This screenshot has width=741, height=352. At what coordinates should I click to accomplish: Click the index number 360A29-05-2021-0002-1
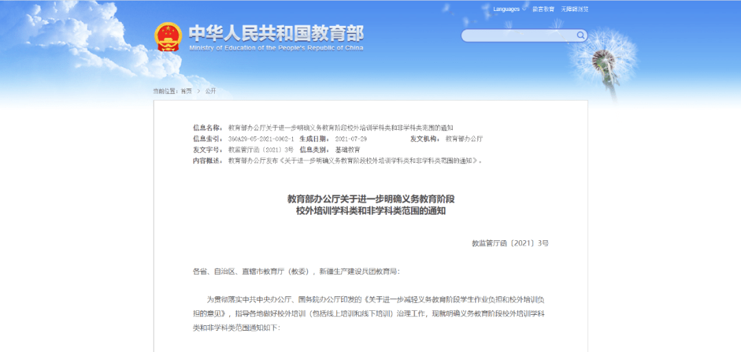point(261,139)
